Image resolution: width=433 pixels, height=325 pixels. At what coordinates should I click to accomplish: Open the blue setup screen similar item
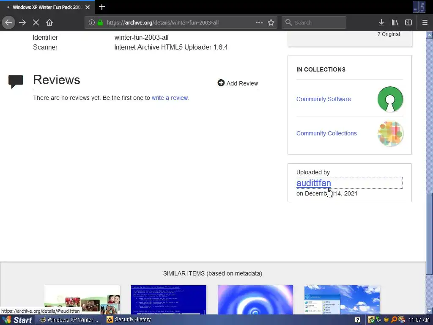[x=168, y=300]
